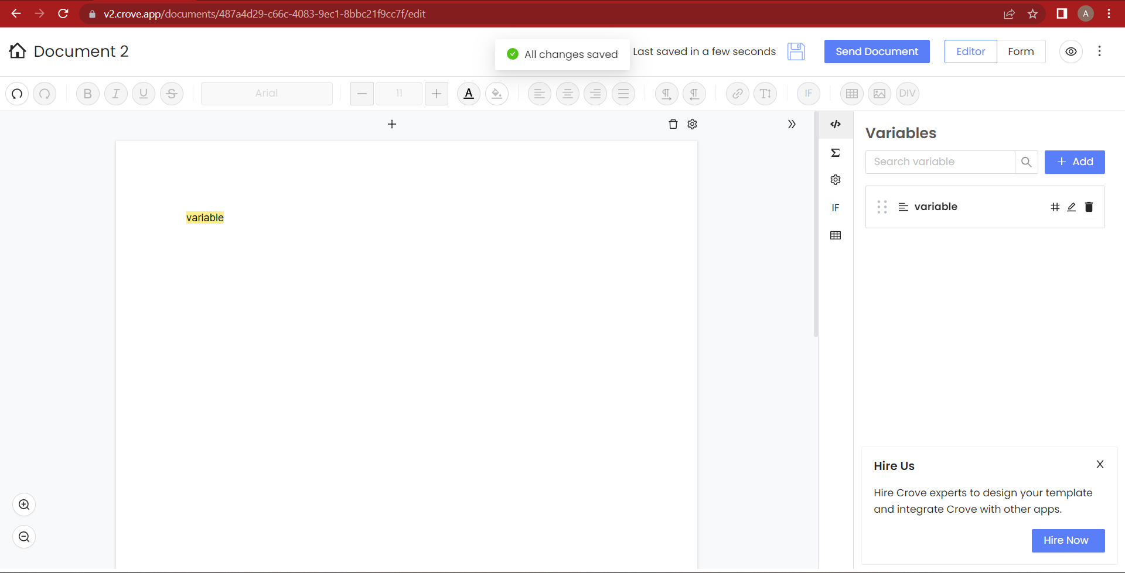The height and width of the screenshot is (573, 1125).
Task: Select the Variables panel icon in the right sidebar
Action: tap(836, 124)
